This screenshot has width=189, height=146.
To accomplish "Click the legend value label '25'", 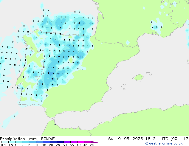I will click(x=58, y=145).
